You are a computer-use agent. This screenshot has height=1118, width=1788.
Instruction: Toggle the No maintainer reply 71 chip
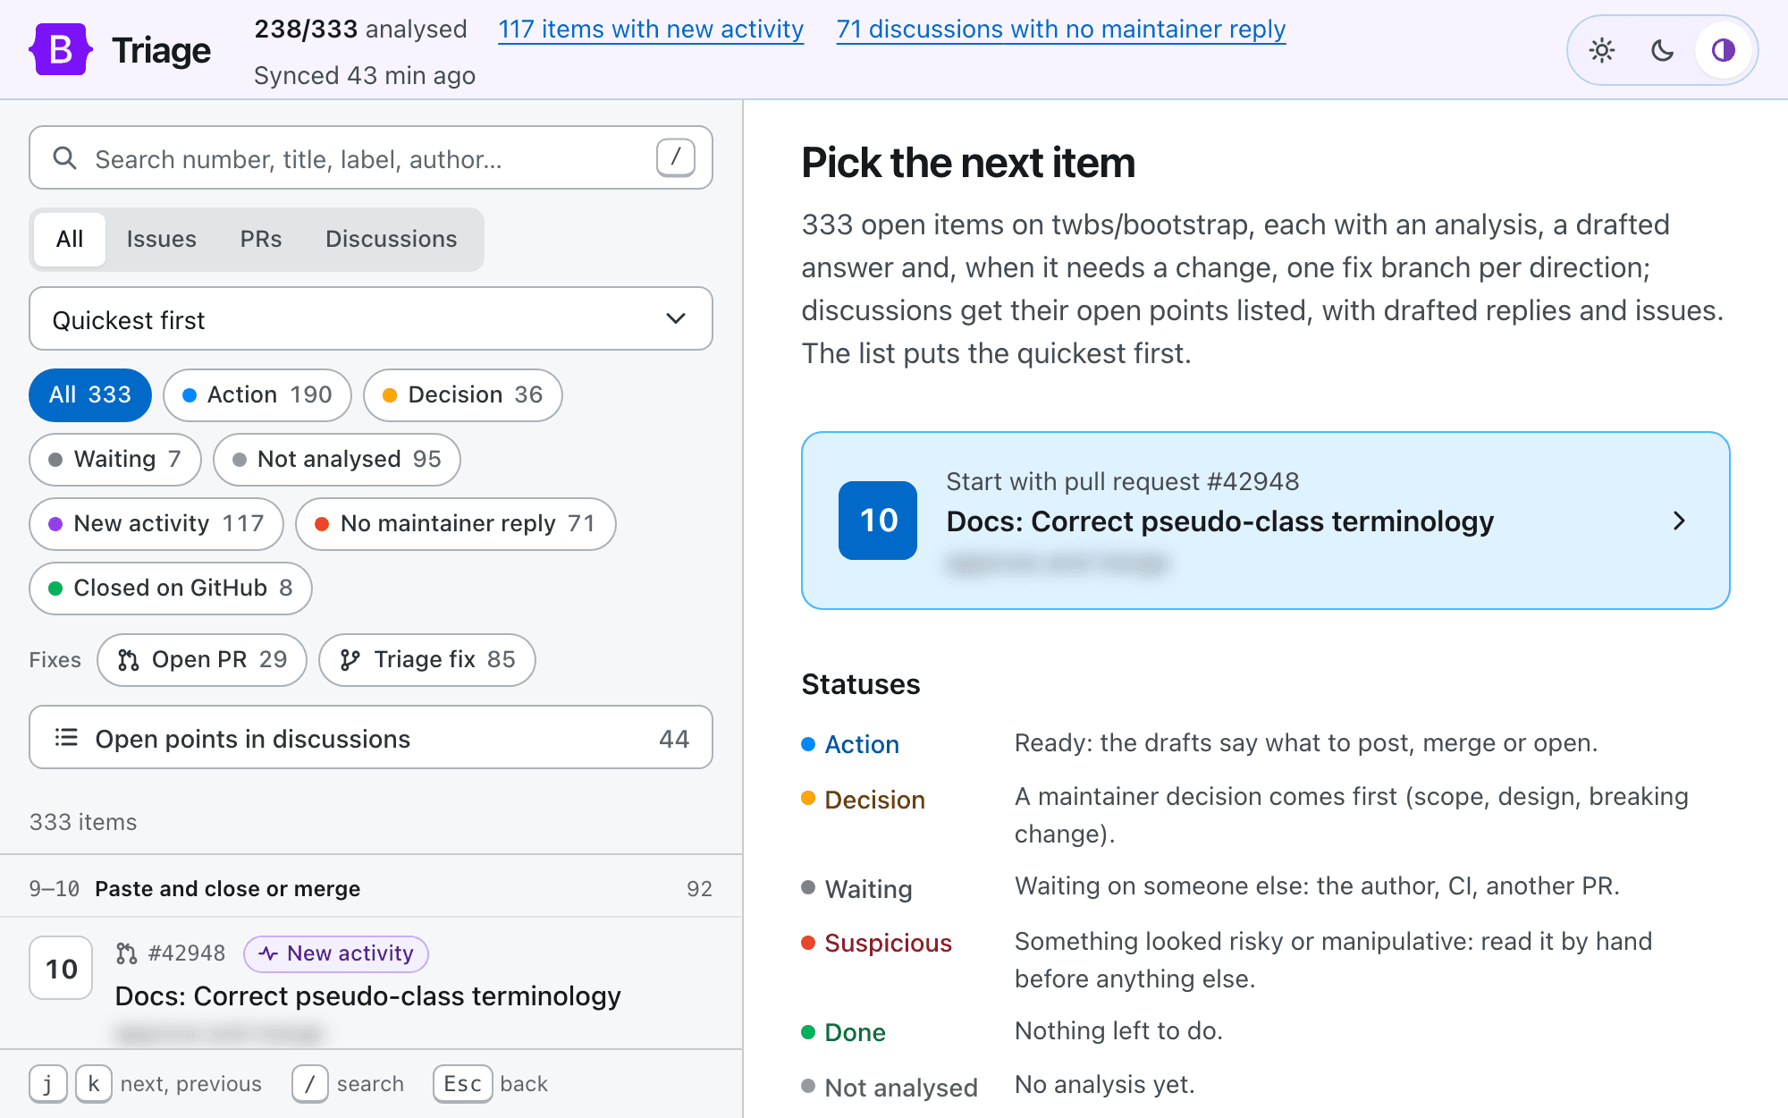pyautogui.click(x=456, y=523)
